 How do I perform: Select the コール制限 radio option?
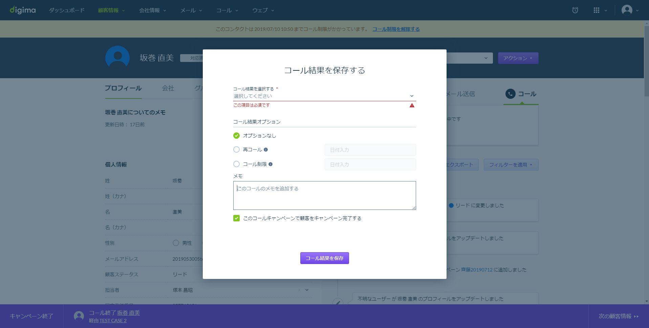(x=236, y=164)
